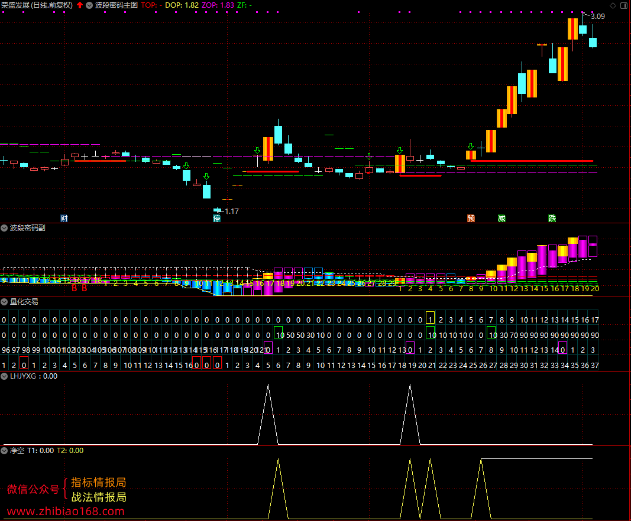Click the T1: 0.00 readout in 净空 panel
631x521 pixels.
(x=41, y=451)
